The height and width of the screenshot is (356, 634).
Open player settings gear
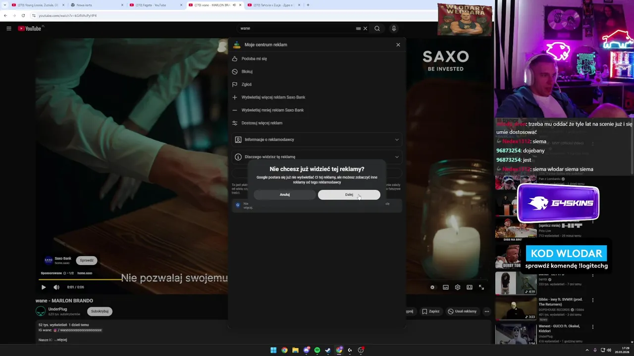pyautogui.click(x=458, y=287)
